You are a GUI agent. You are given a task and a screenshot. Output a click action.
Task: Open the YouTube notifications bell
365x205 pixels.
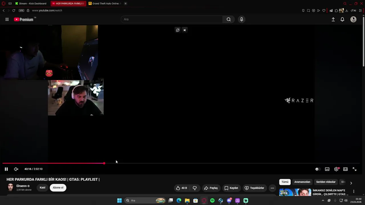[x=342, y=19]
